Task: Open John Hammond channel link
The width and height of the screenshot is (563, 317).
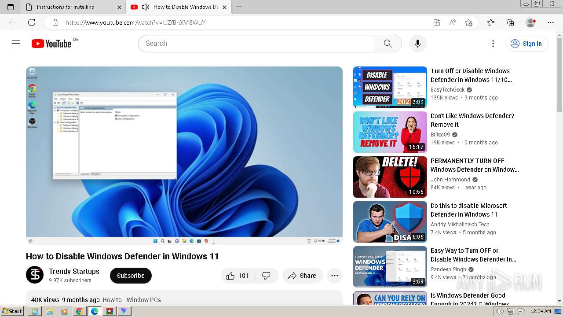Action: (x=450, y=180)
